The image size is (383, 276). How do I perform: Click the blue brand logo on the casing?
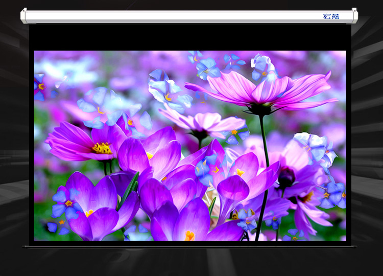(331, 16)
